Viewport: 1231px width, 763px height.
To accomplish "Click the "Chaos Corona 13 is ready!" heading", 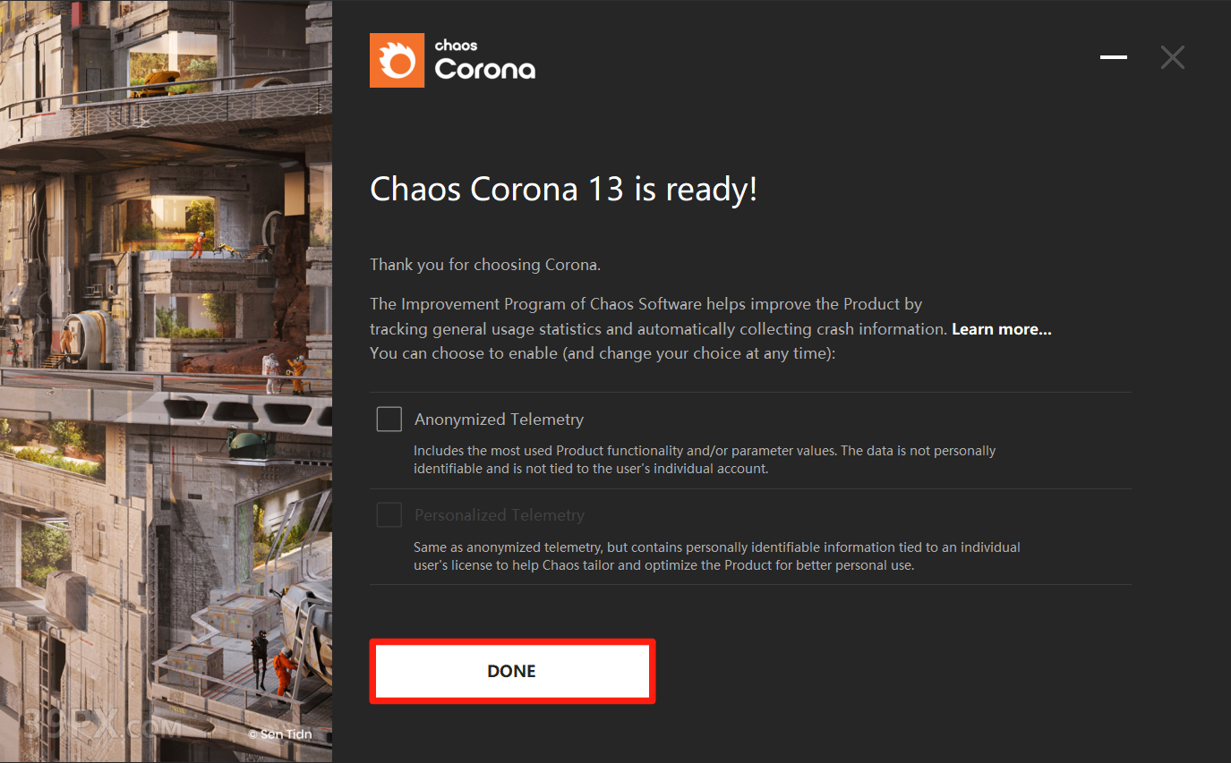I will pyautogui.click(x=564, y=189).
